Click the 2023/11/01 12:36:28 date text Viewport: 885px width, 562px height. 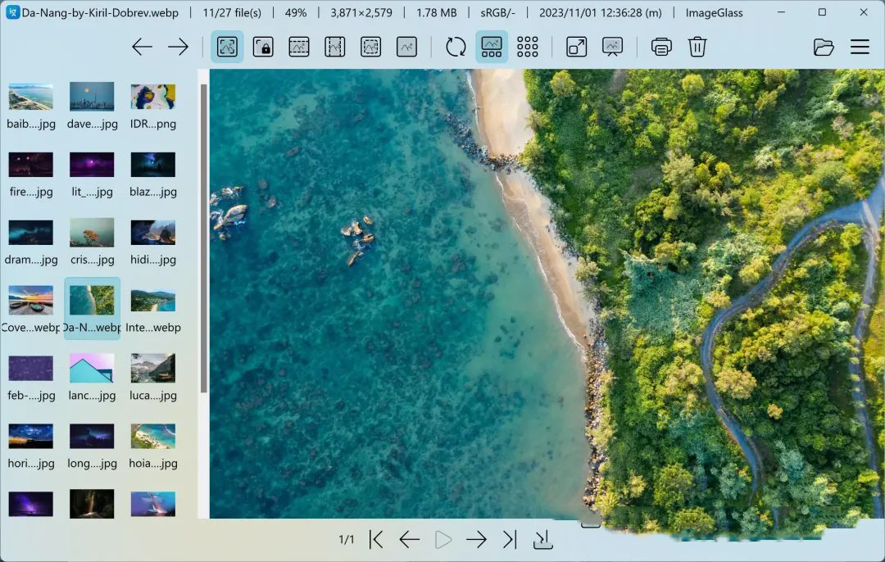click(x=601, y=12)
